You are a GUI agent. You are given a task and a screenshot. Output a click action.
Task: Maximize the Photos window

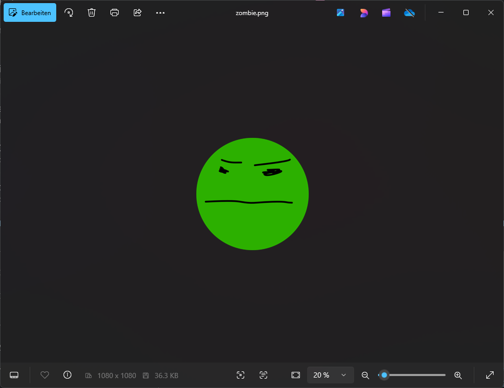pyautogui.click(x=466, y=12)
